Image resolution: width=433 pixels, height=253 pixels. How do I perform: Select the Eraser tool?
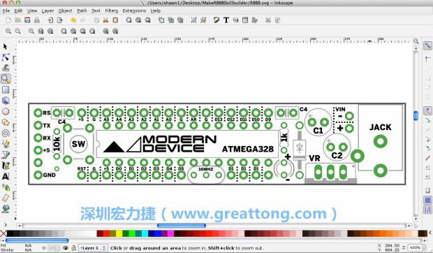6,198
